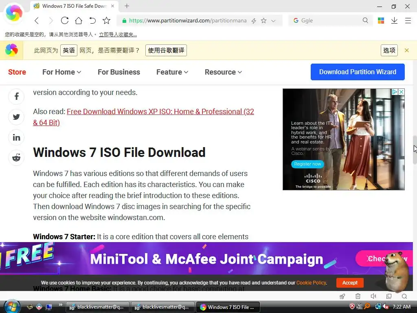Expand the For Home dropdown menu
This screenshot has width=417, height=313.
(x=62, y=72)
